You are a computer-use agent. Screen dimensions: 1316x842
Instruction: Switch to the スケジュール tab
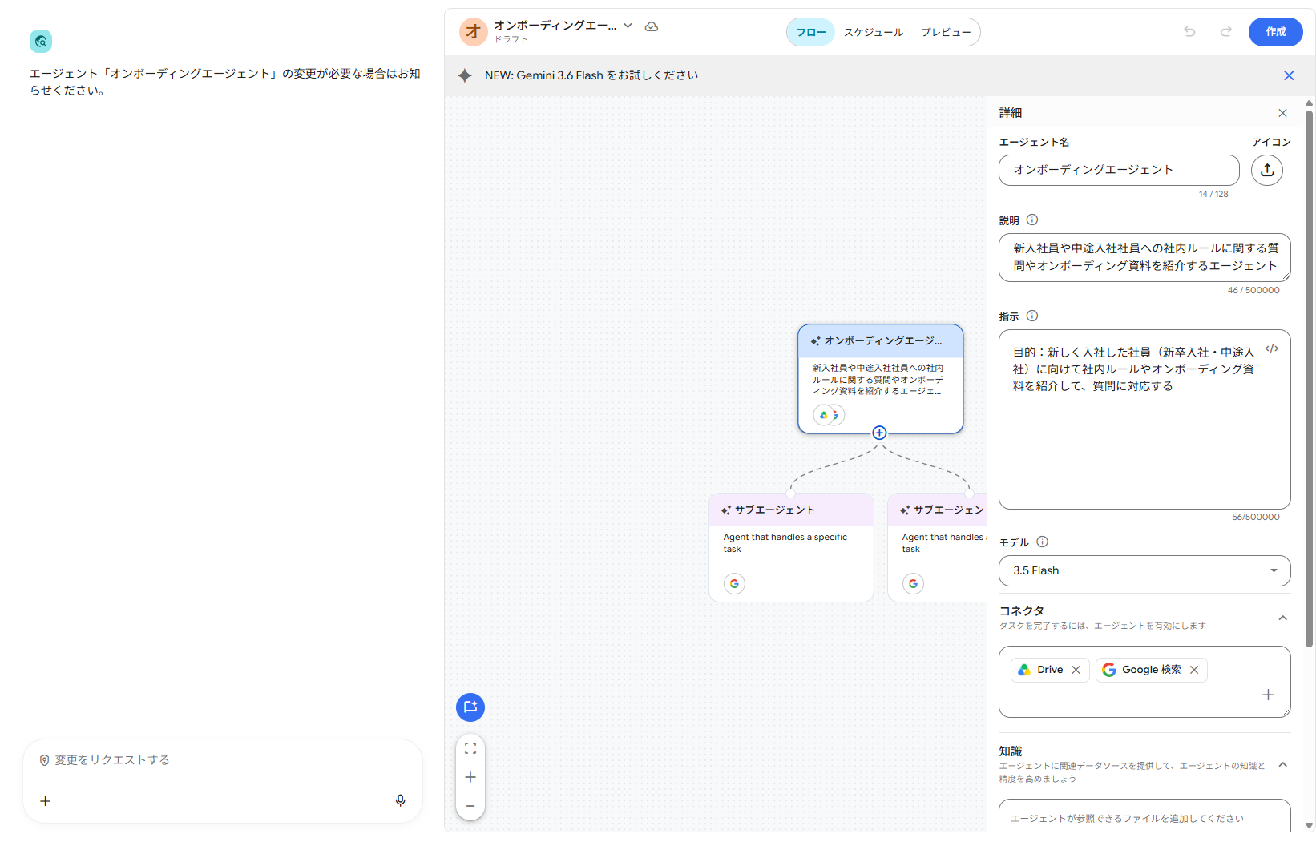click(x=873, y=32)
